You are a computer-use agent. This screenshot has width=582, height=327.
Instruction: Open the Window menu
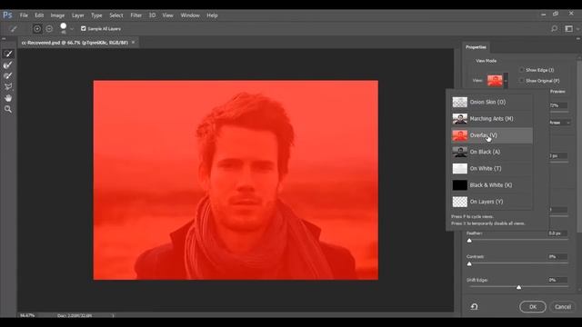[x=190, y=15]
